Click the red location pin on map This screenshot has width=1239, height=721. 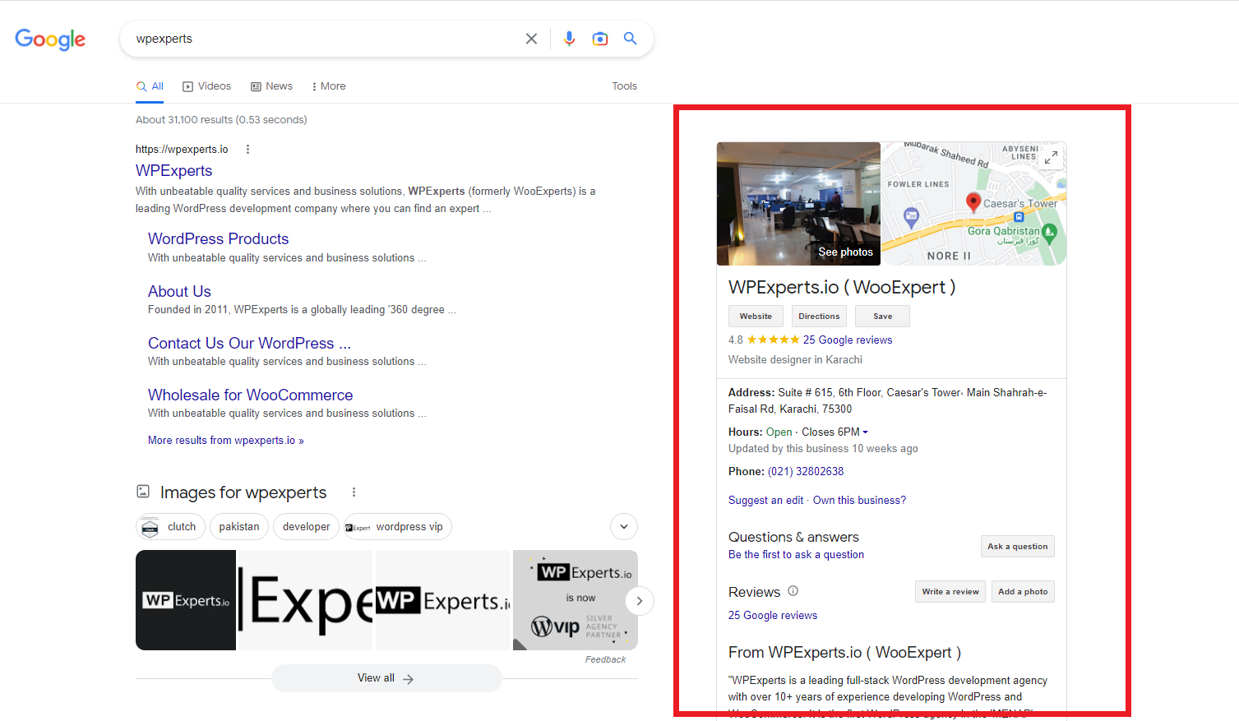click(973, 203)
